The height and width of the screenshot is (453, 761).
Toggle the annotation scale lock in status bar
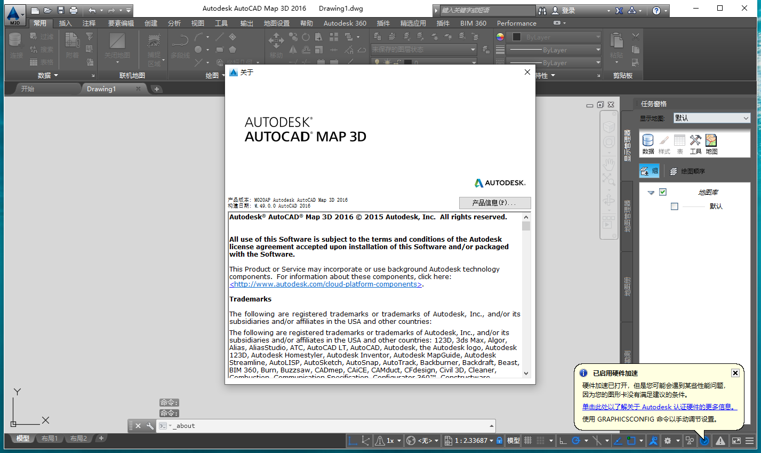500,440
